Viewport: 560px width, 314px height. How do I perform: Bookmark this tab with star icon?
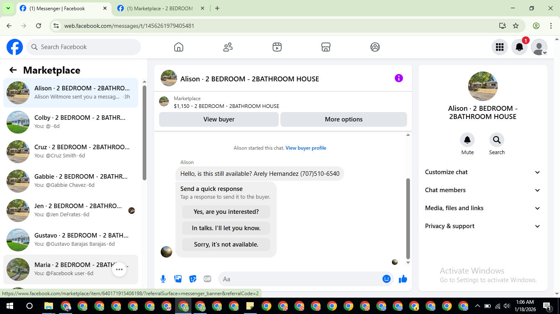click(x=516, y=26)
